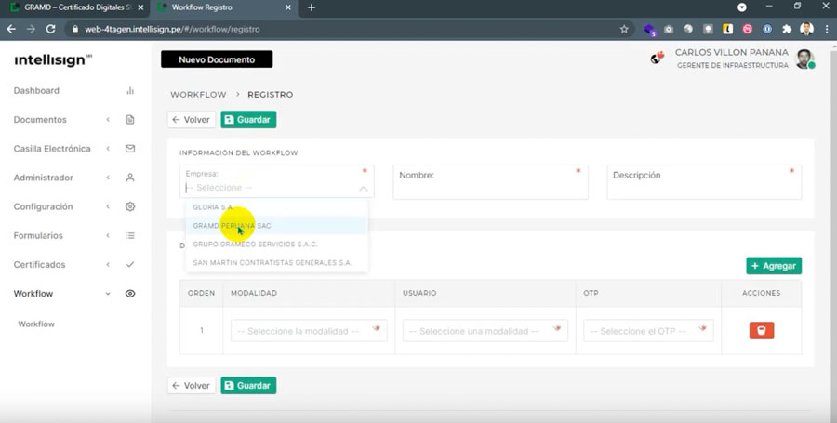Open the browser extensions puzzle icon
The width and height of the screenshot is (837, 423).
click(786, 30)
